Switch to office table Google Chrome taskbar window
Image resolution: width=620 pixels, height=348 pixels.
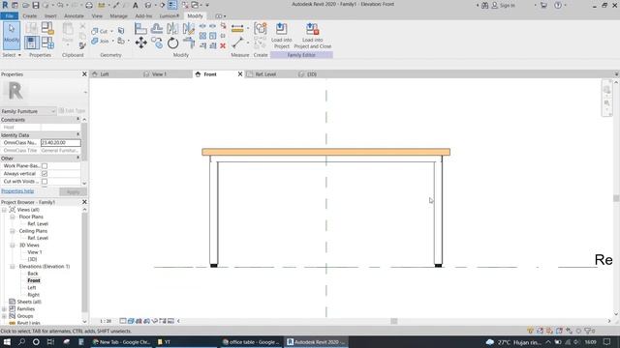[x=251, y=342]
